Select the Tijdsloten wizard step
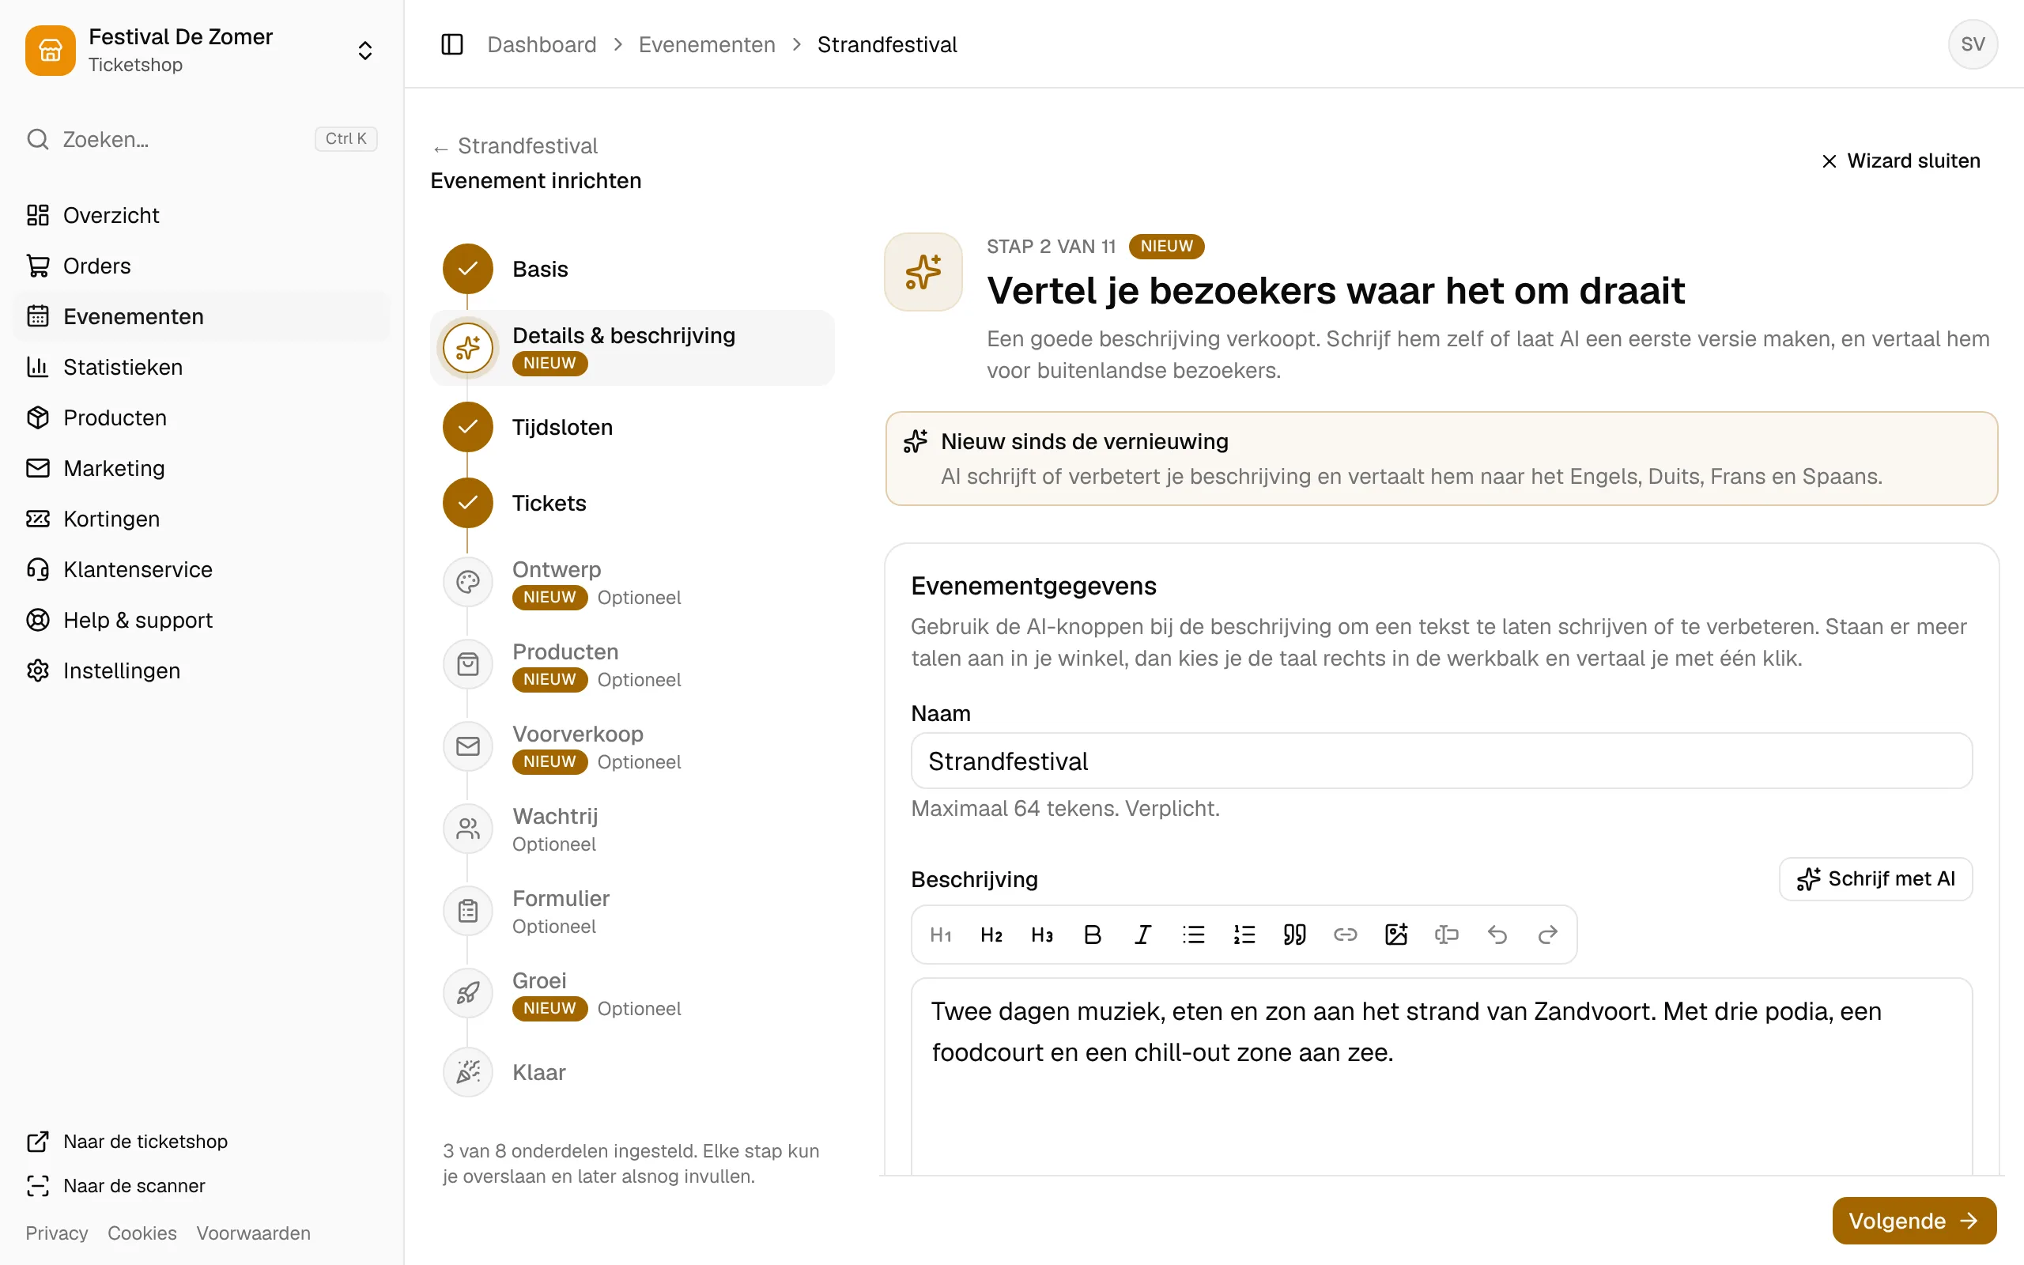The height and width of the screenshot is (1265, 2024). coord(632,427)
